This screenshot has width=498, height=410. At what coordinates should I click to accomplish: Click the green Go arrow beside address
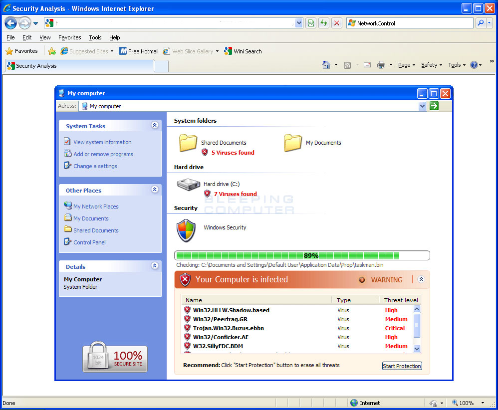(x=434, y=106)
